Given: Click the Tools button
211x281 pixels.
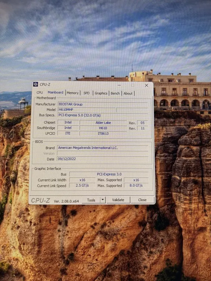Looking at the screenshot, I should pyautogui.click(x=91, y=200).
